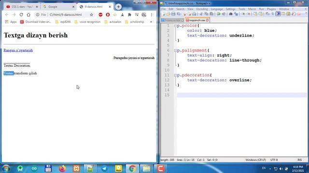
Task: Open the Language menu in Notepad++
Action: coord(217,9)
